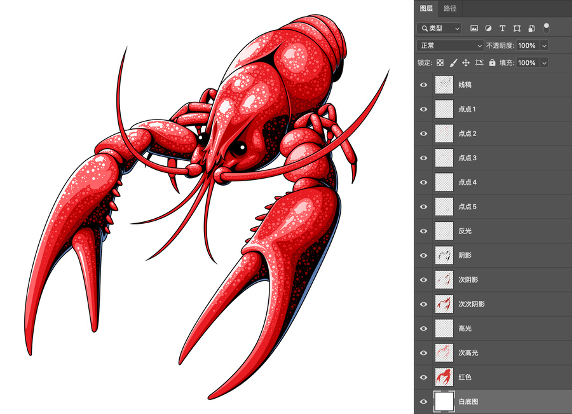Click the 次次阴影 layer name
This screenshot has height=414, width=572.
click(x=472, y=304)
